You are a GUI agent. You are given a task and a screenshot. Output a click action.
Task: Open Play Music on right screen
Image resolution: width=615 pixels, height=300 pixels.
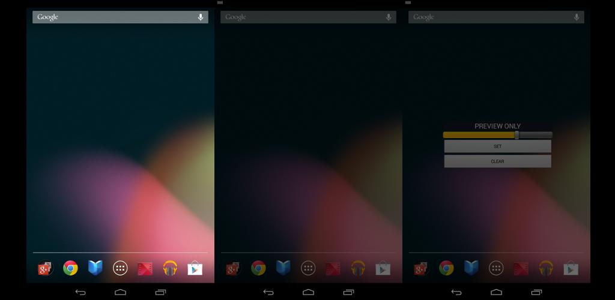tap(546, 268)
